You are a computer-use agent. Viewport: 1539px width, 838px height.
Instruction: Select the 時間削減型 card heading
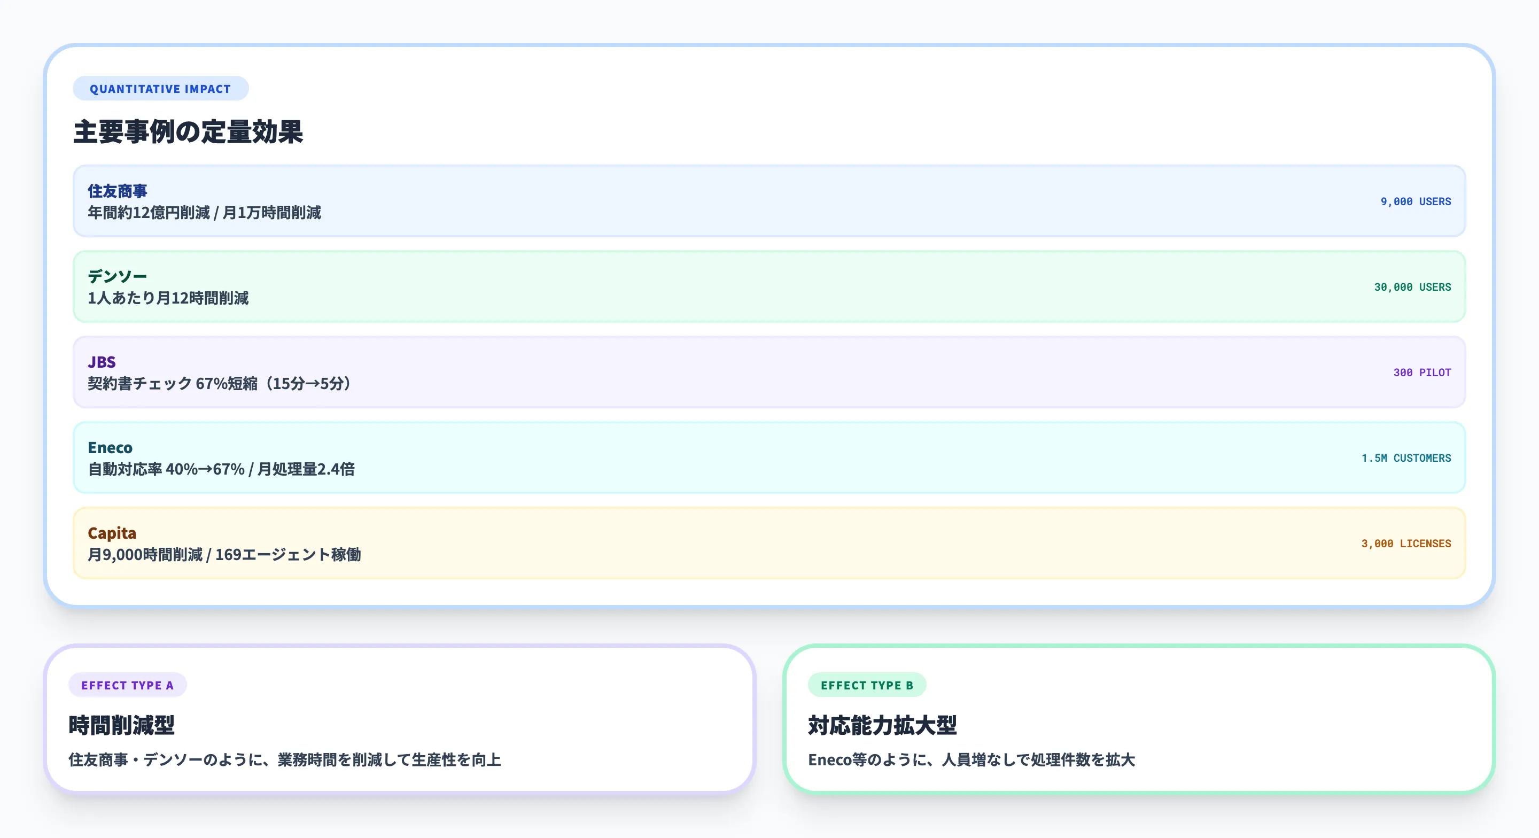[121, 725]
